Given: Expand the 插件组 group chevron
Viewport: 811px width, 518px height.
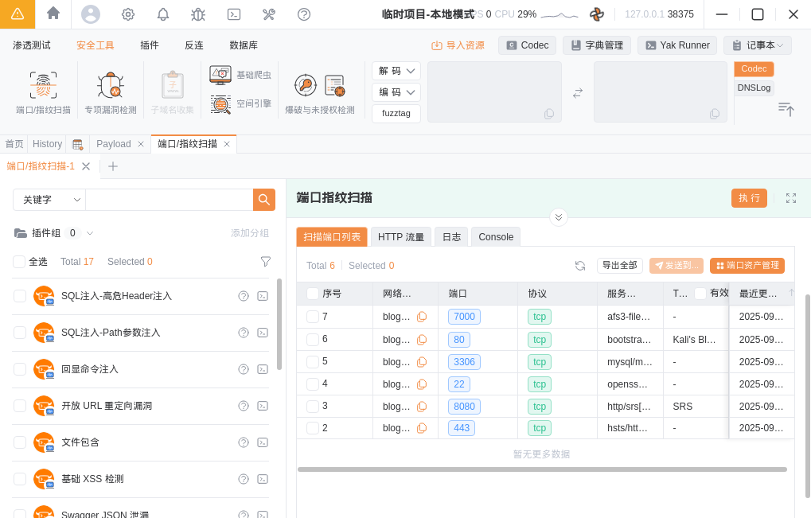Looking at the screenshot, I should click(90, 233).
